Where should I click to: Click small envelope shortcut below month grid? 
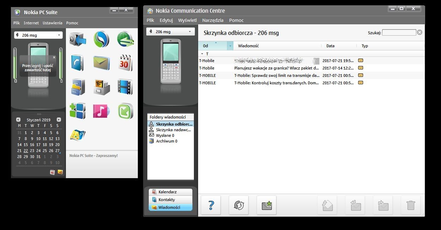(x=60, y=172)
